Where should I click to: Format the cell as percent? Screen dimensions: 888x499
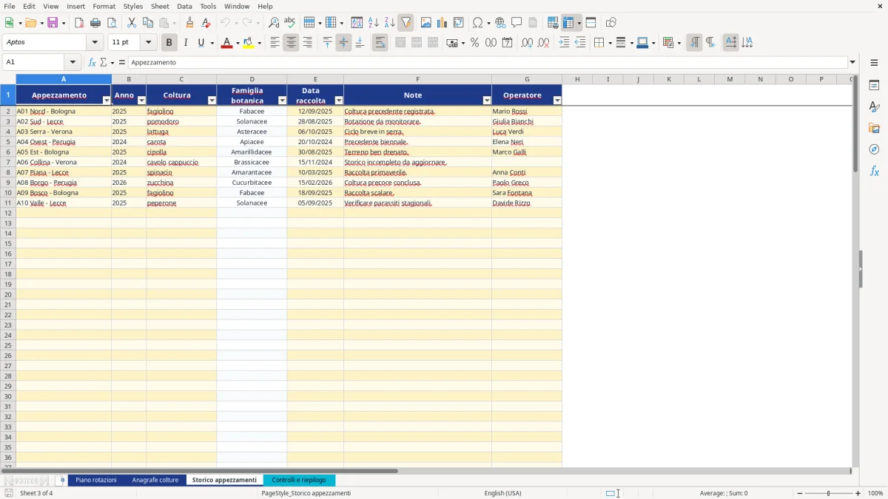tap(475, 43)
